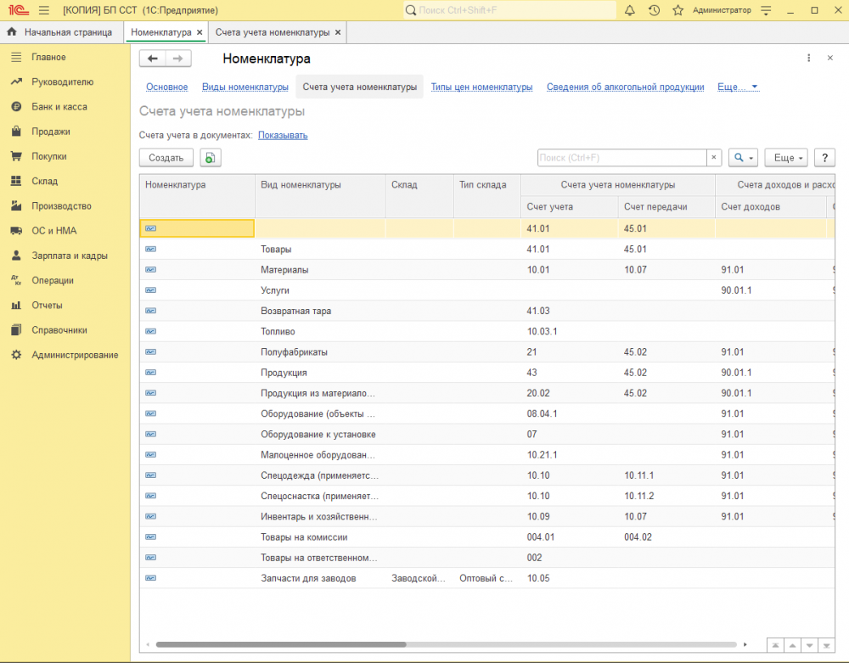Select the Полуфабрикаты row
This screenshot has height=663, width=849.
486,352
